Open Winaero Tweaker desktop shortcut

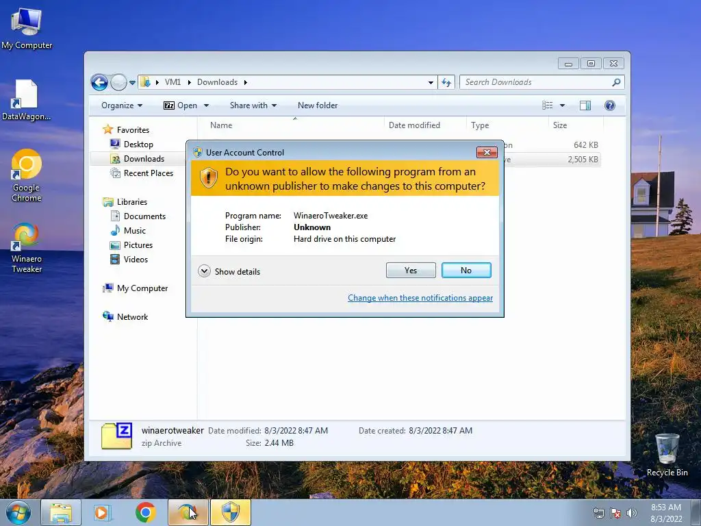(27, 247)
